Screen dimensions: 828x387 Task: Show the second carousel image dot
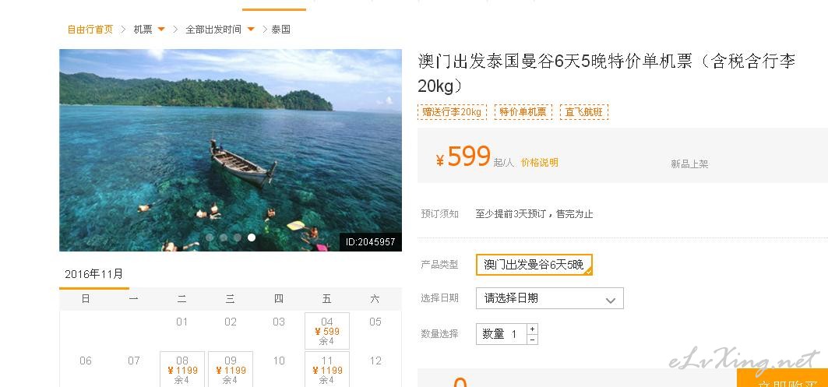tap(224, 237)
